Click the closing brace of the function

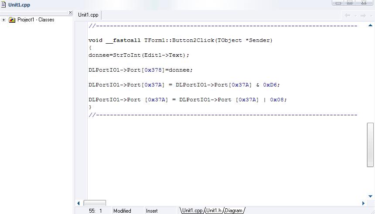pos(90,107)
